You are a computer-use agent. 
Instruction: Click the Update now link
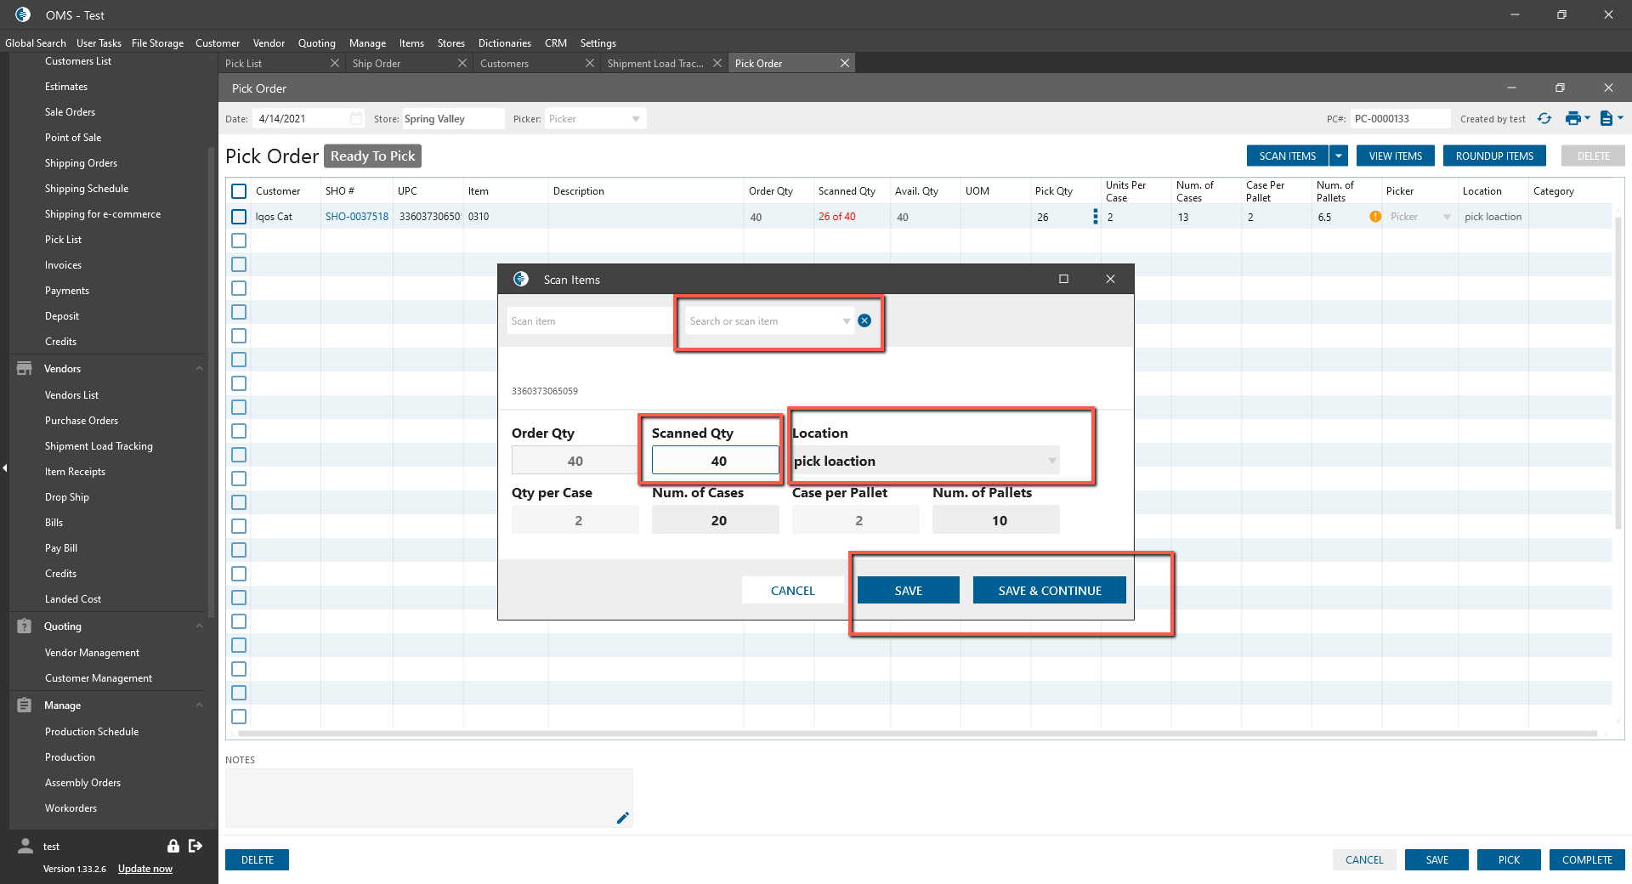coord(145,869)
